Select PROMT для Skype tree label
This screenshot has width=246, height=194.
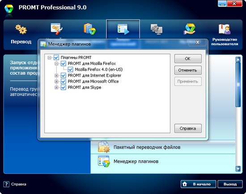pyautogui.click(x=84, y=87)
